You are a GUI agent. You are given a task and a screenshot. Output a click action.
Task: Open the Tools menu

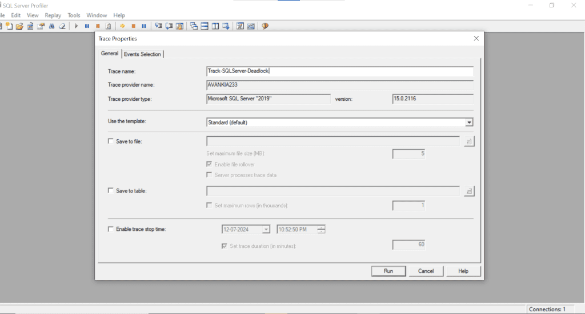(x=74, y=15)
